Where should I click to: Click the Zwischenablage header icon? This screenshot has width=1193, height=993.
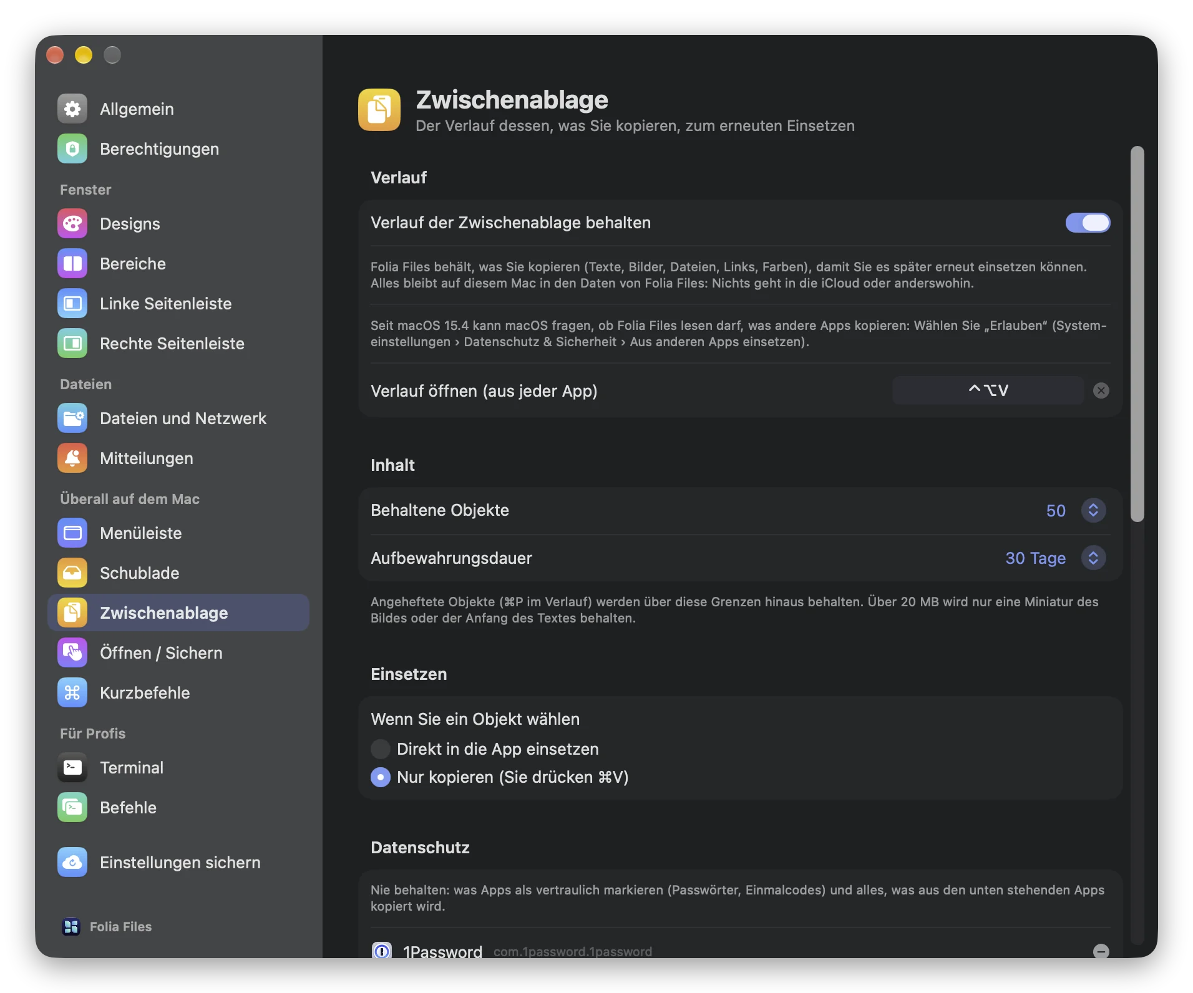pos(379,110)
